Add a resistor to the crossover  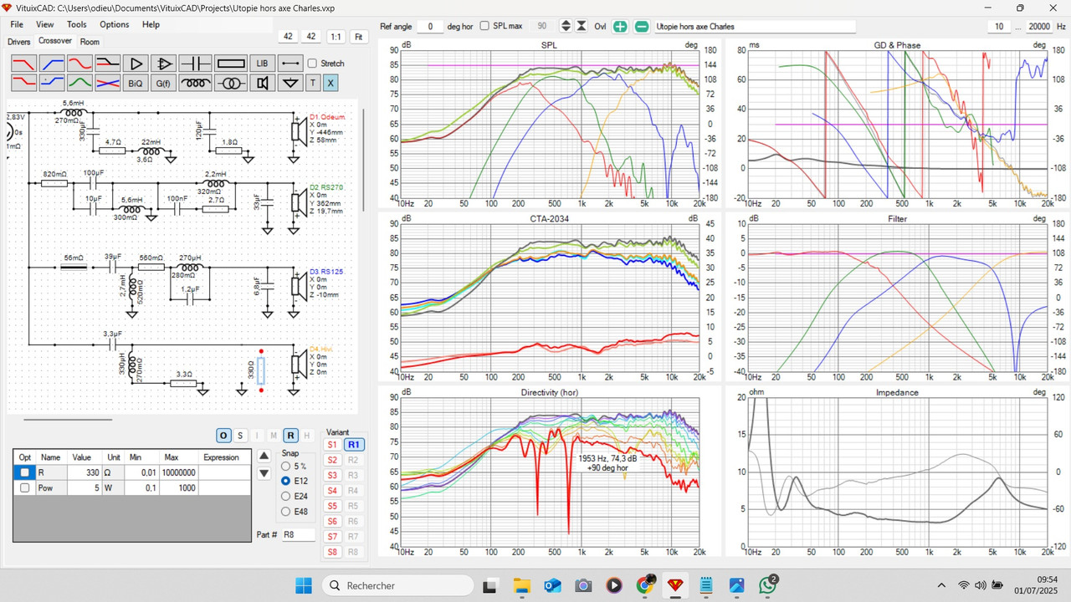[230, 63]
